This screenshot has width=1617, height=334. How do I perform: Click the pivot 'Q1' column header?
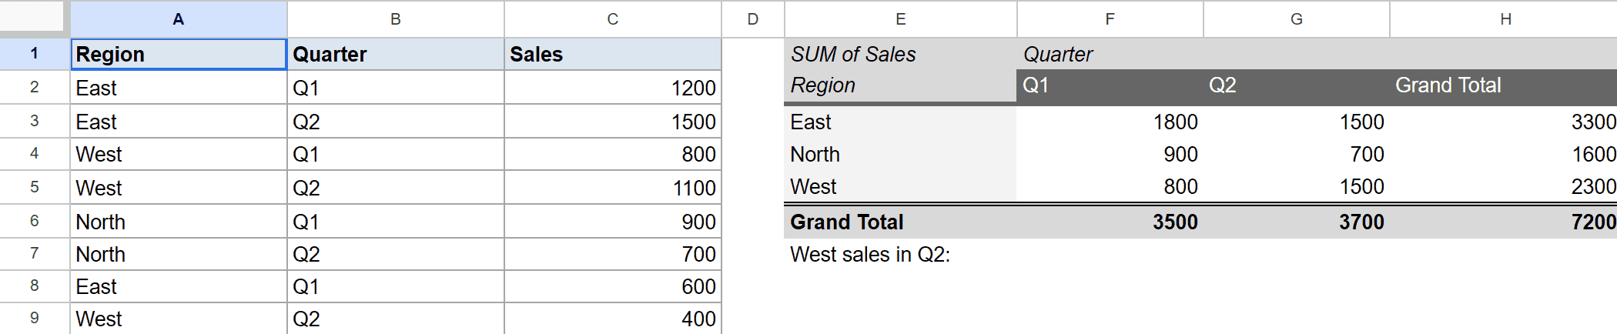coord(1110,85)
